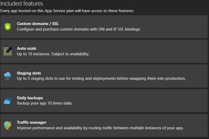Screen dimensions: 209x139
Task: Click the App Service plan features subtitle
Action: point(67,11)
